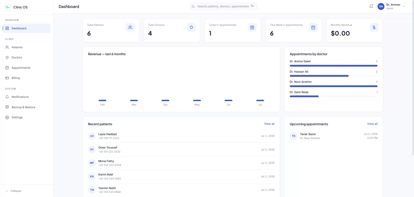Click the Settings gear icon in sidebar
Image resolution: width=414 pixels, height=197 pixels.
pyautogui.click(x=7, y=117)
